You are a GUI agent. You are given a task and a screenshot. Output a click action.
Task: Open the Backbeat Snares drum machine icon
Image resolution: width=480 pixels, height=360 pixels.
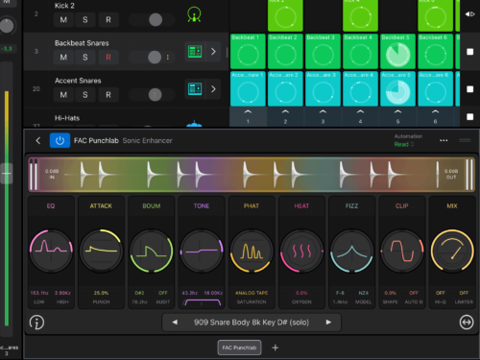[x=195, y=51]
